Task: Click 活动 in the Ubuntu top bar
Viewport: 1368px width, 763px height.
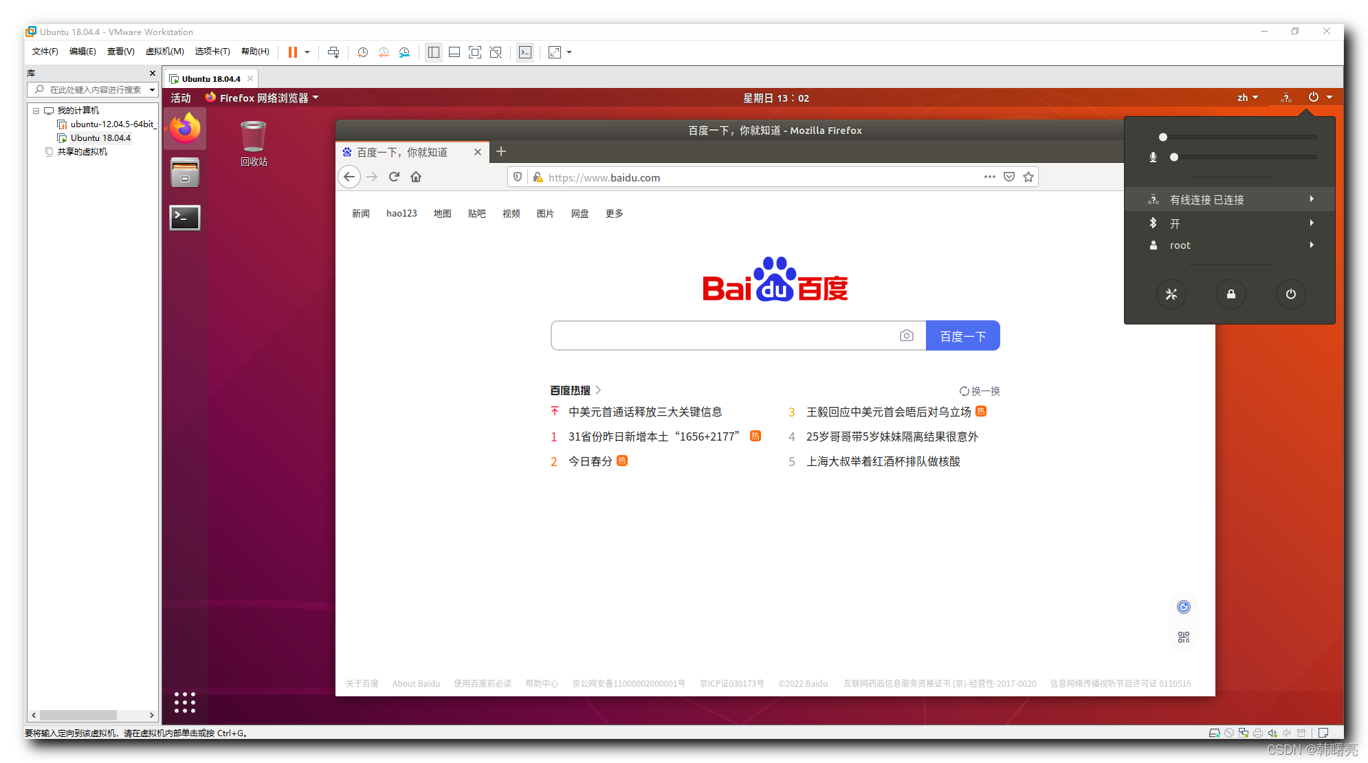Action: [181, 98]
